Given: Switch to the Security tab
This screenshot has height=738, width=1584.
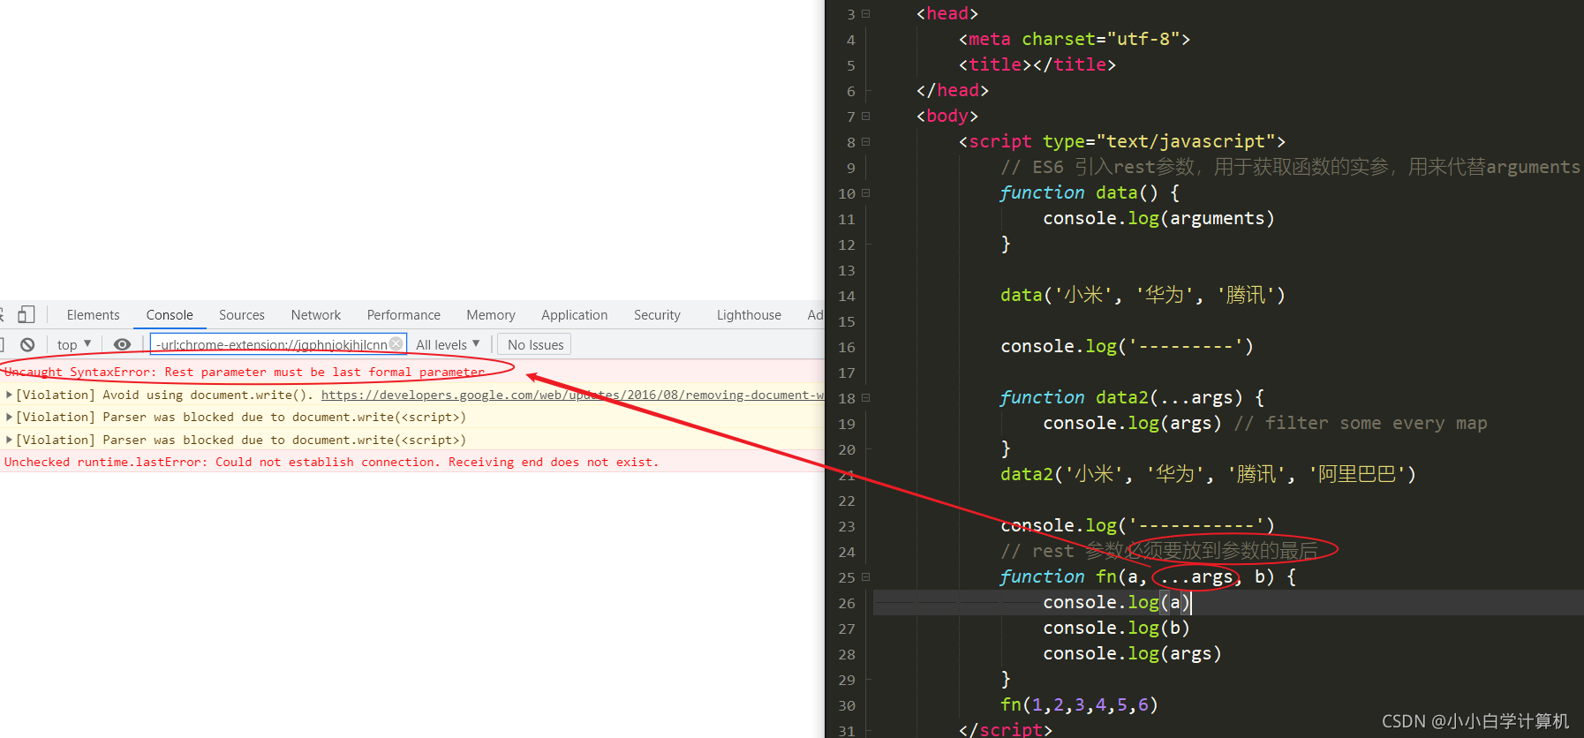Looking at the screenshot, I should coord(657,315).
